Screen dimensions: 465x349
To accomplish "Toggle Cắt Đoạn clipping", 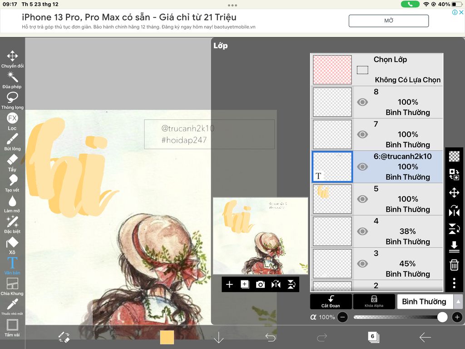I will [331, 302].
